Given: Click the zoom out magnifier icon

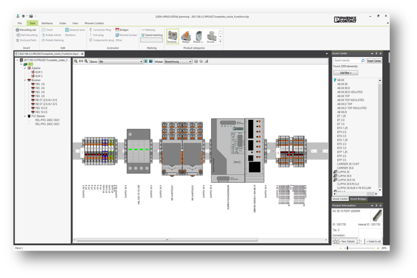Looking at the screenshot, I should pyautogui.click(x=77, y=61).
